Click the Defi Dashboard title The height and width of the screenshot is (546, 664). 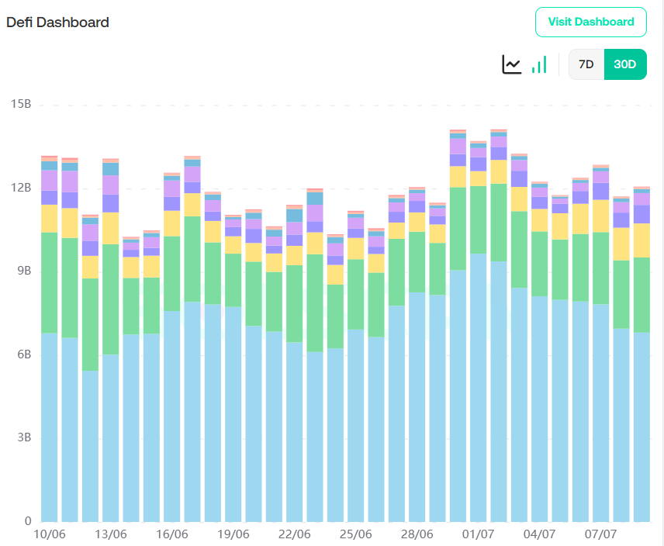[x=58, y=22]
